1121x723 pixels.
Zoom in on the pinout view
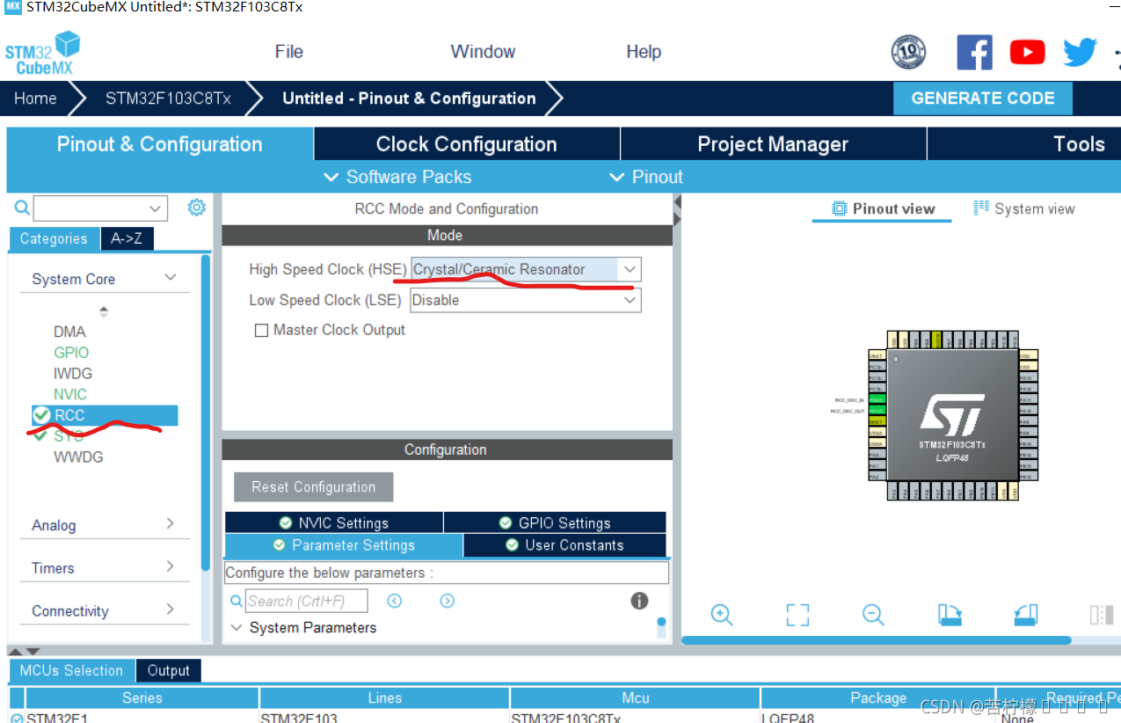coord(722,615)
